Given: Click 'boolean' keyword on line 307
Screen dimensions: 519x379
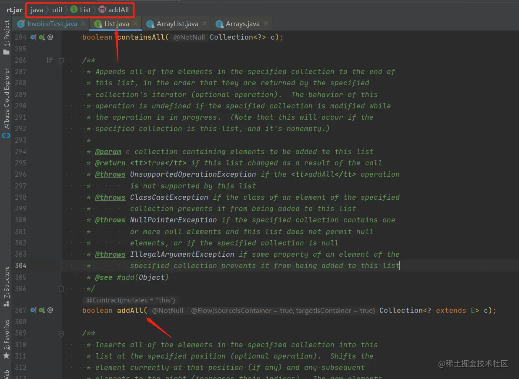Looking at the screenshot, I should coord(97,311).
